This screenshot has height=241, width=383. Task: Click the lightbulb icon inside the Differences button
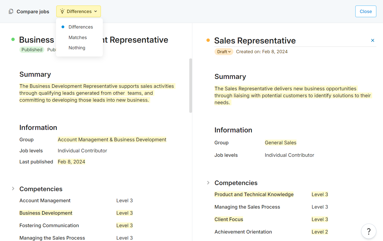(63, 11)
